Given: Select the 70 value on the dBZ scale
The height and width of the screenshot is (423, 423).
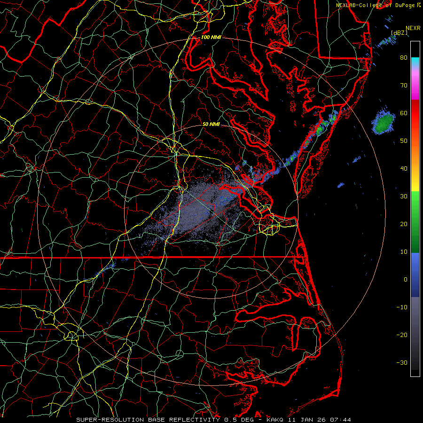Looking at the screenshot, I should pyautogui.click(x=404, y=85).
